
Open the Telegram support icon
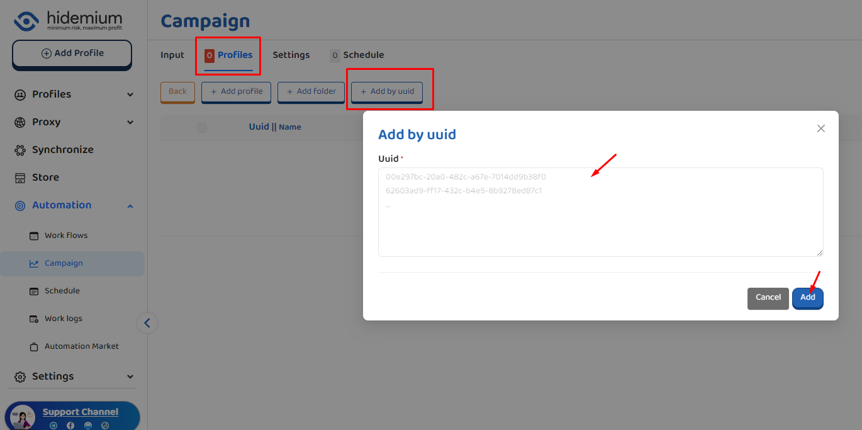53,426
